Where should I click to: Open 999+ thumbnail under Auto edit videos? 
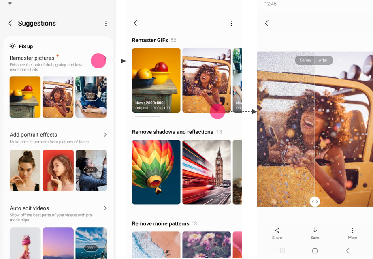click(91, 243)
